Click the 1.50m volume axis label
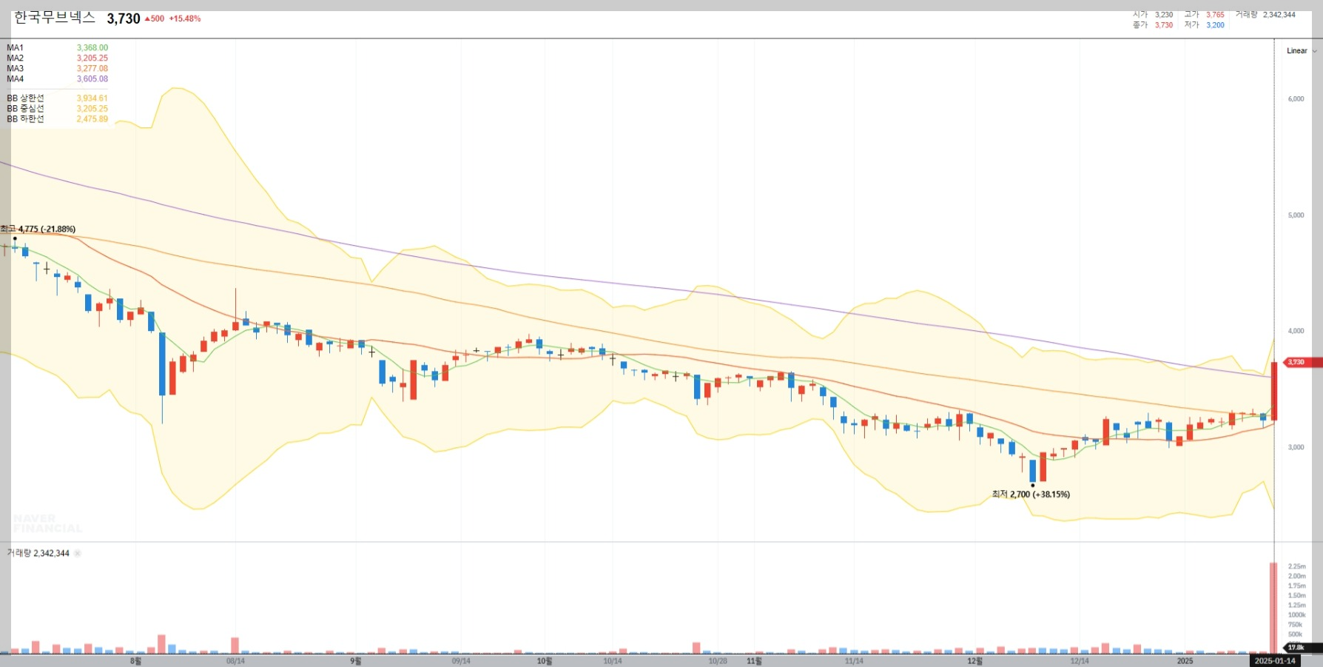The height and width of the screenshot is (667, 1323). pyautogui.click(x=1296, y=595)
